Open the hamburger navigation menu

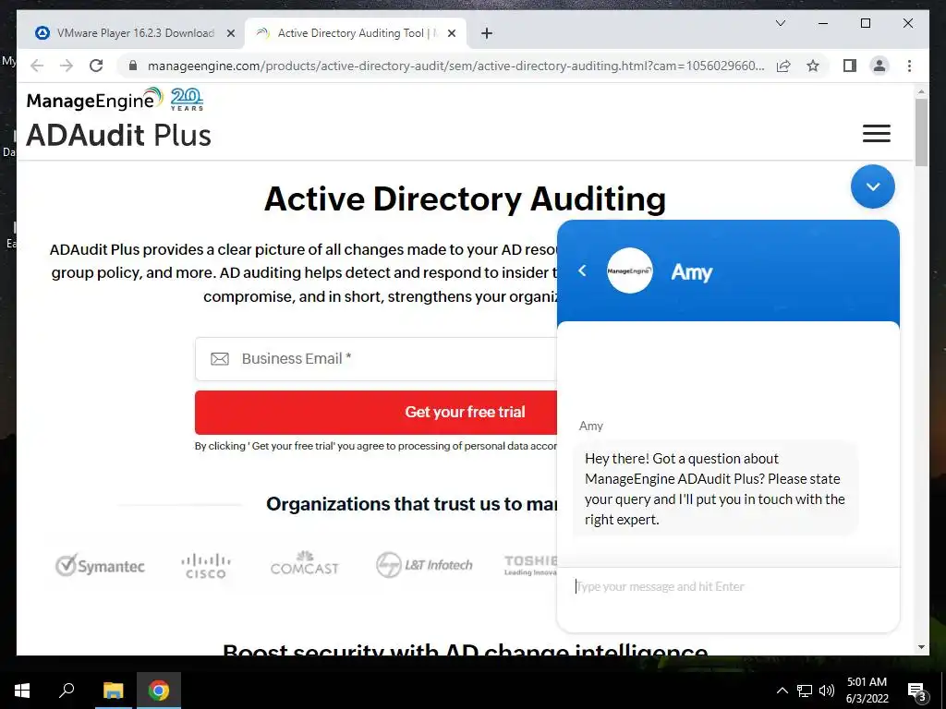pos(876,133)
